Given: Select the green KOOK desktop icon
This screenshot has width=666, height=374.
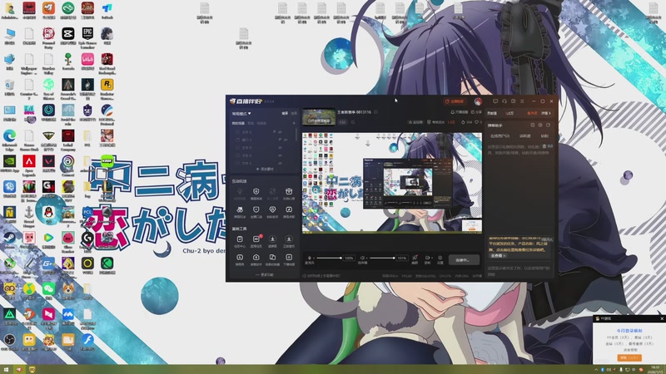Looking at the screenshot, I should [x=107, y=161].
